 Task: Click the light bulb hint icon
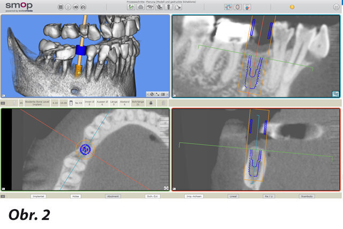click(x=68, y=8)
